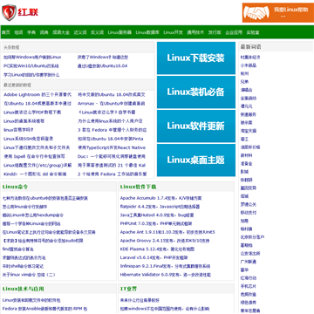This screenshot has height=314, width=314.
Task: Open the PHPUnit 7.0.3 release link
Action: tap(156, 223)
